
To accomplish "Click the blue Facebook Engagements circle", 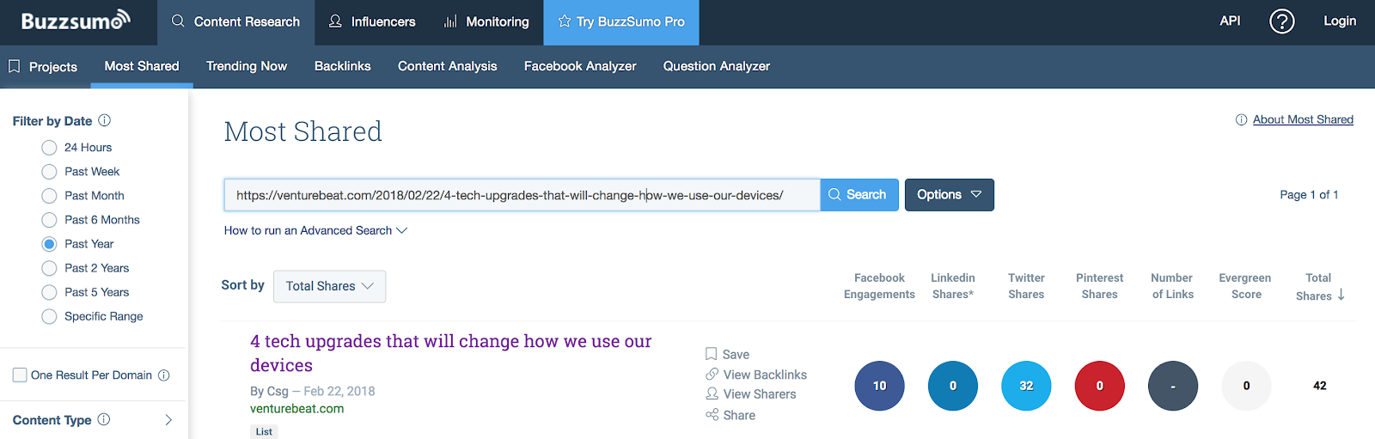I will tap(879, 386).
